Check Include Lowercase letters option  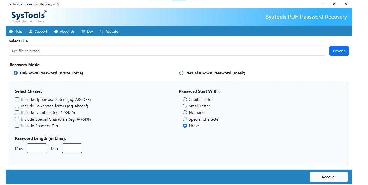17,106
